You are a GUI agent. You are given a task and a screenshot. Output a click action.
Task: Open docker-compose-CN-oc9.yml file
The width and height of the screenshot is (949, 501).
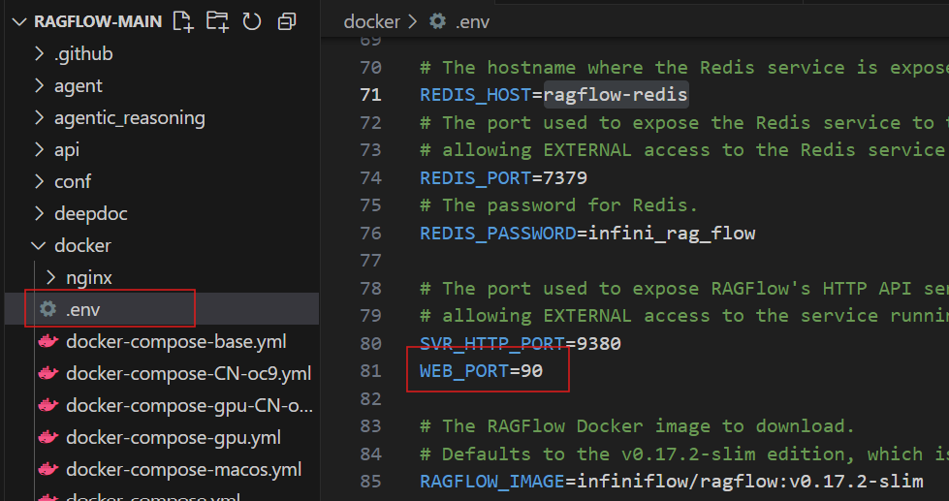tap(188, 374)
